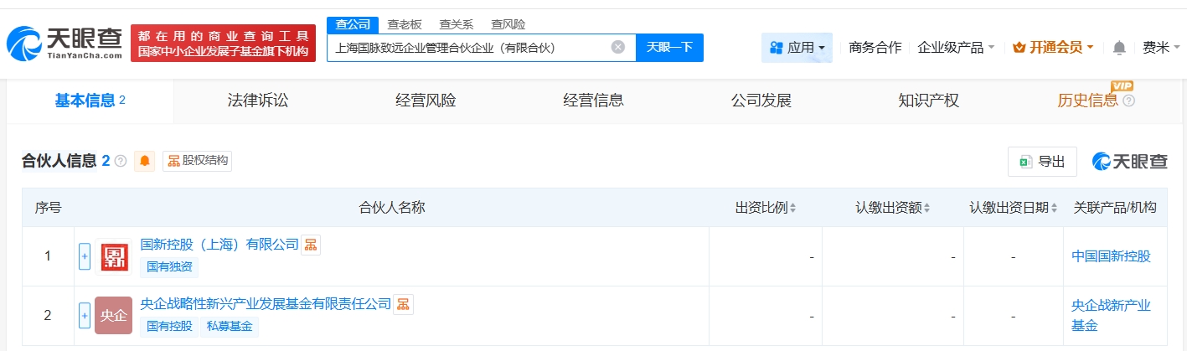Image resolution: width=1187 pixels, height=351 pixels.
Task: Click the help icon next to 合伙人信息
Action: pyautogui.click(x=121, y=161)
